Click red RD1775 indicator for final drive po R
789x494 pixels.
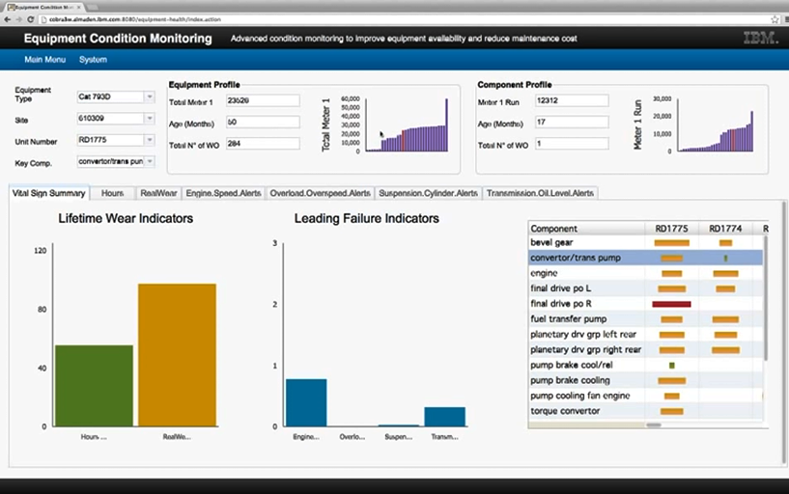671,304
